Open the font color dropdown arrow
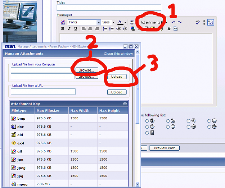Image resolution: width=225 pixels, height=188 pixels. click(x=125, y=22)
